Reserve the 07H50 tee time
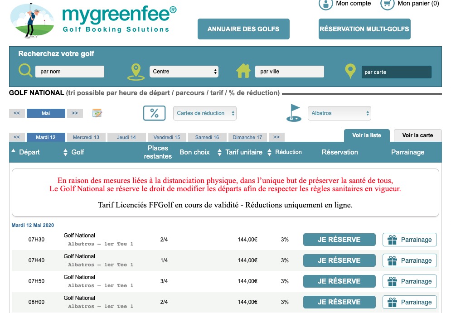Screen dimensions: 451x313 click(339, 281)
